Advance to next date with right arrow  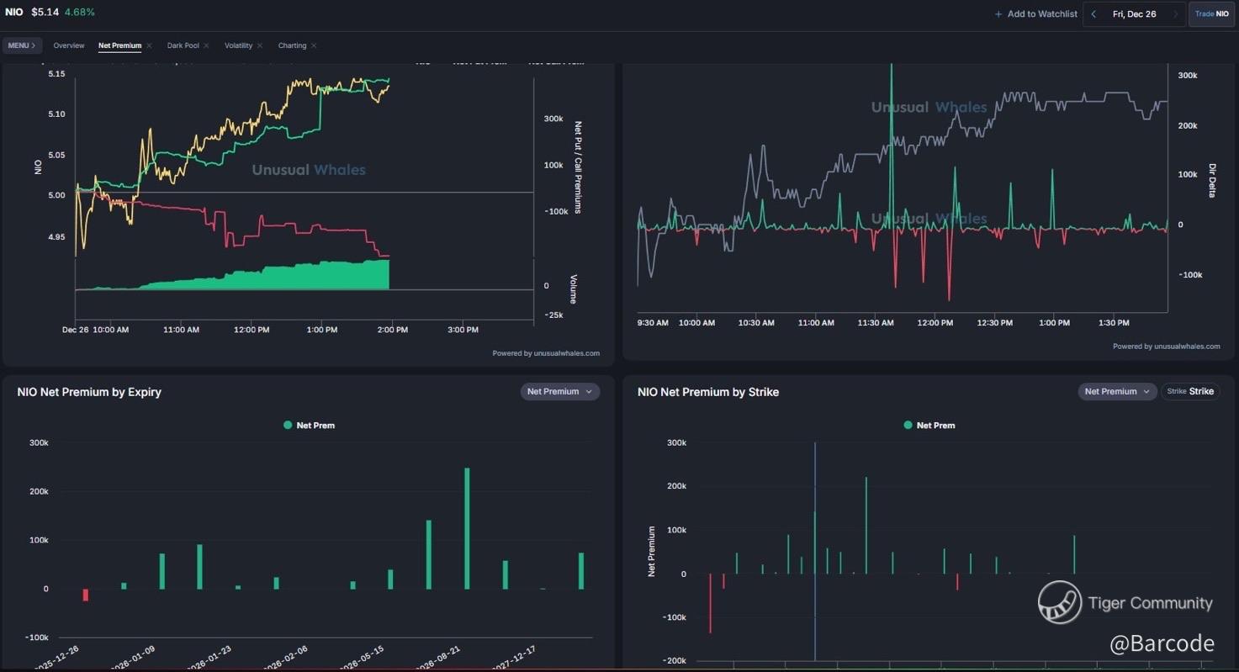pos(1175,14)
